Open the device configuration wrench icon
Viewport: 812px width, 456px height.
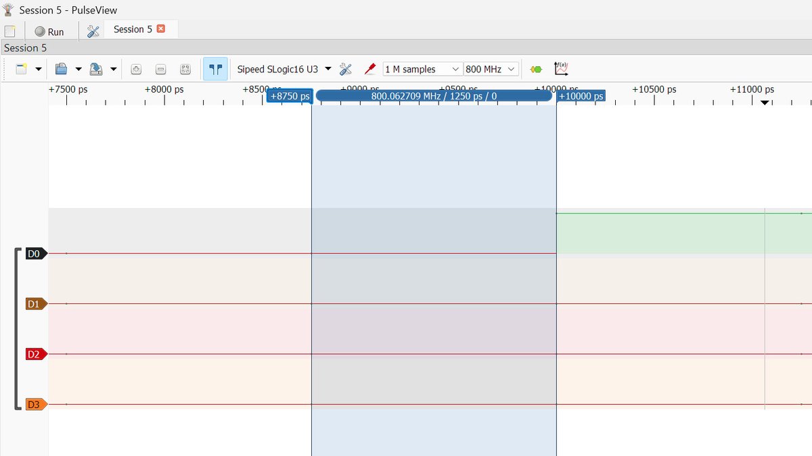tap(345, 69)
